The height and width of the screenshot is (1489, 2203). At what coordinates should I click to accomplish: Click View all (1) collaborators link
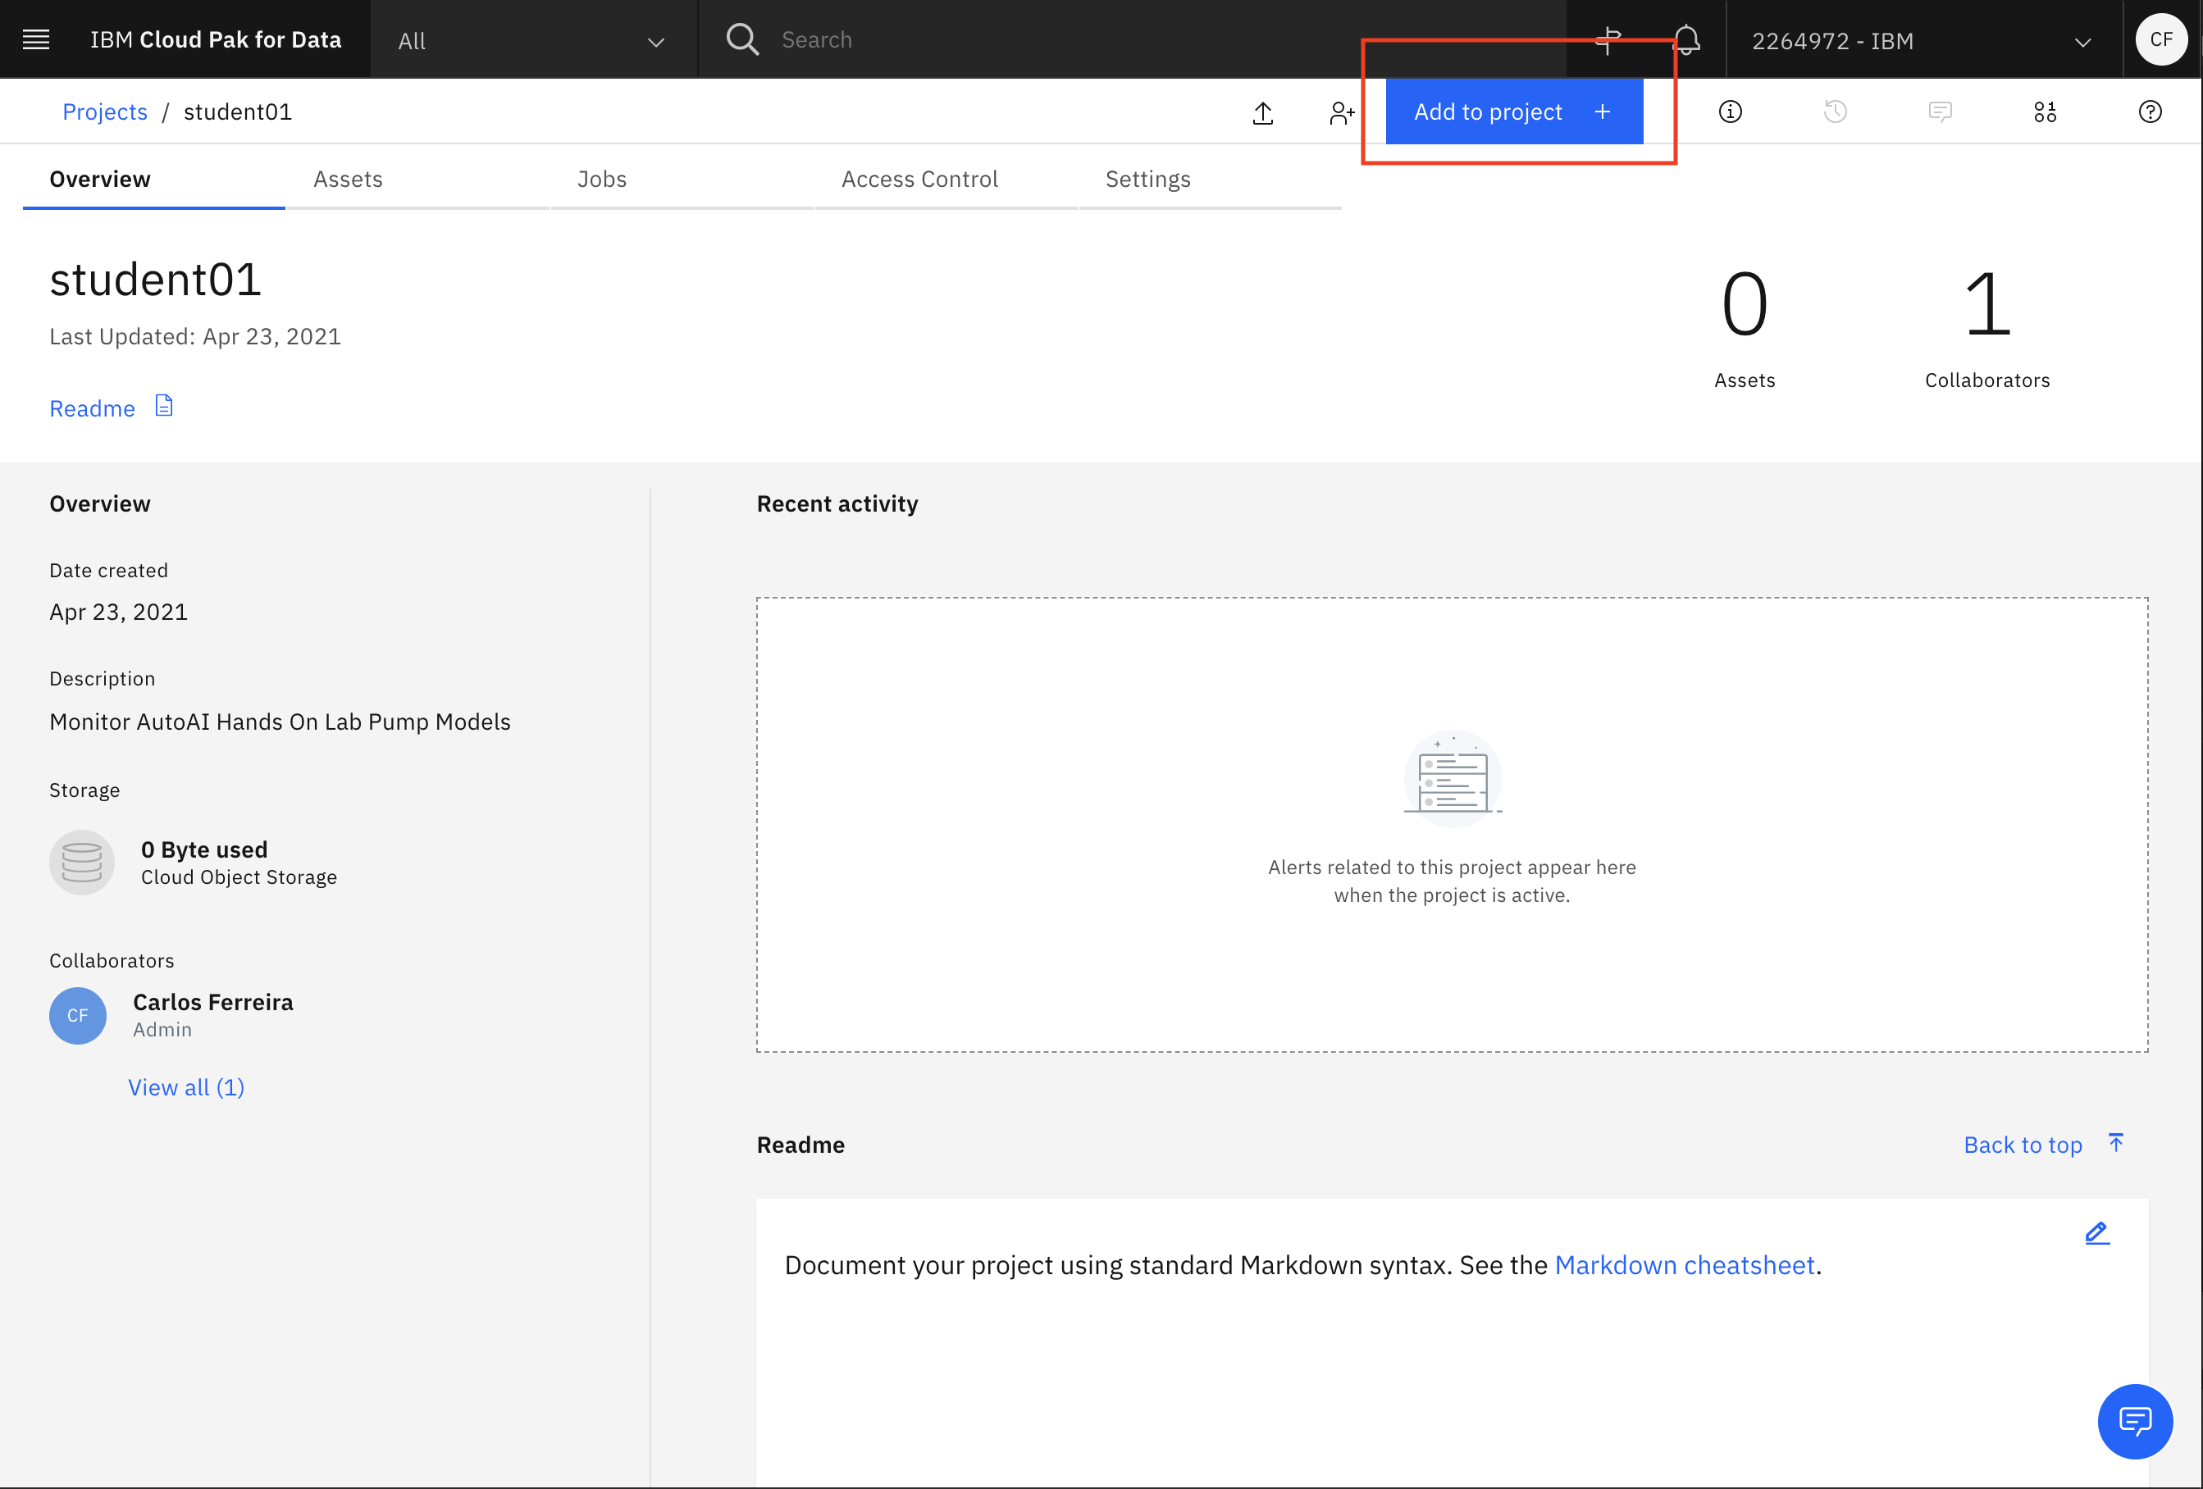coord(186,1087)
